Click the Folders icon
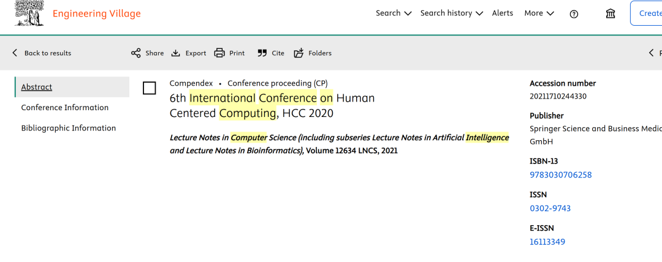This screenshot has width=662, height=262. point(299,53)
